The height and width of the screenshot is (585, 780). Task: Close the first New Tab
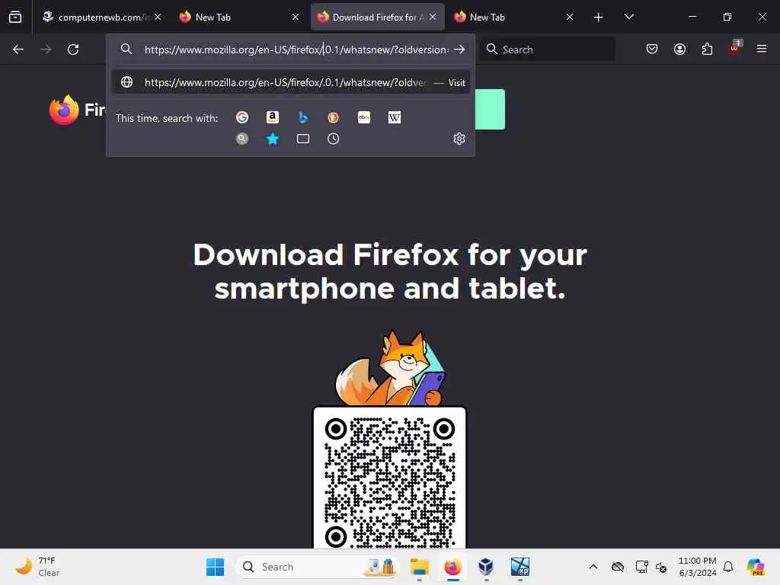296,17
